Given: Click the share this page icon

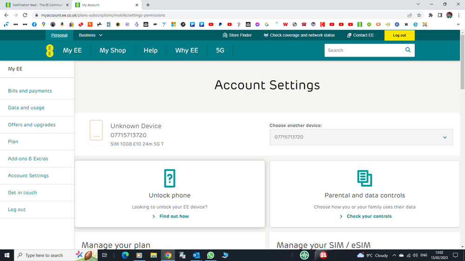Looking at the screenshot, I should 410,15.
